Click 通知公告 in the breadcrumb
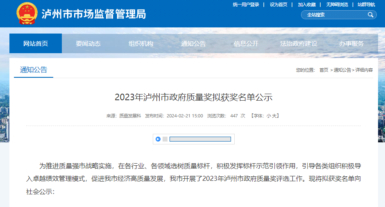 tap(342, 70)
